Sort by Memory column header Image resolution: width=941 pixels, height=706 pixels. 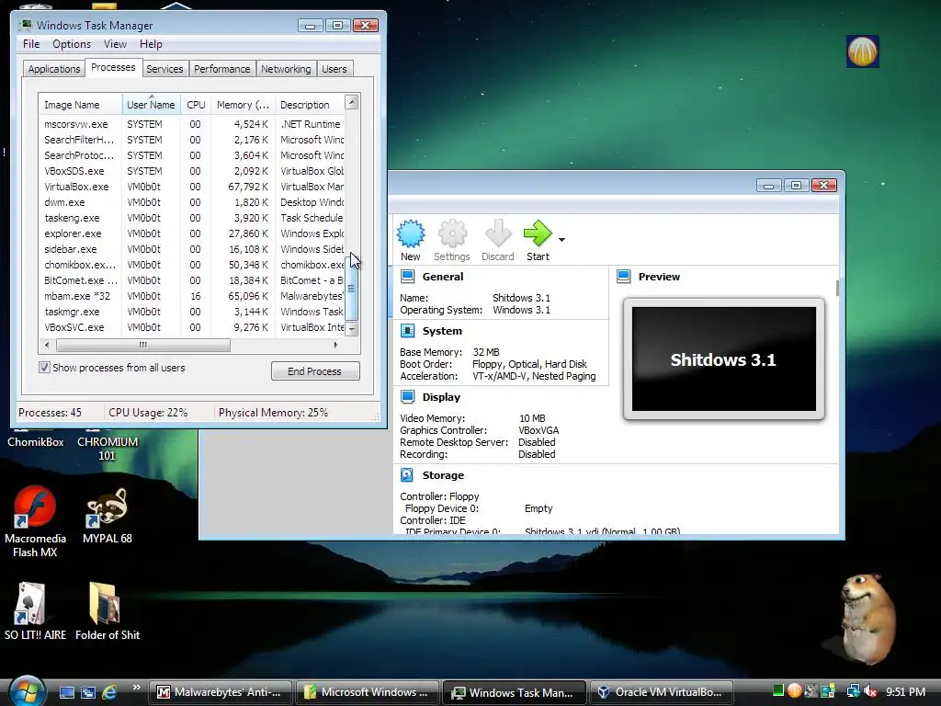[243, 105]
